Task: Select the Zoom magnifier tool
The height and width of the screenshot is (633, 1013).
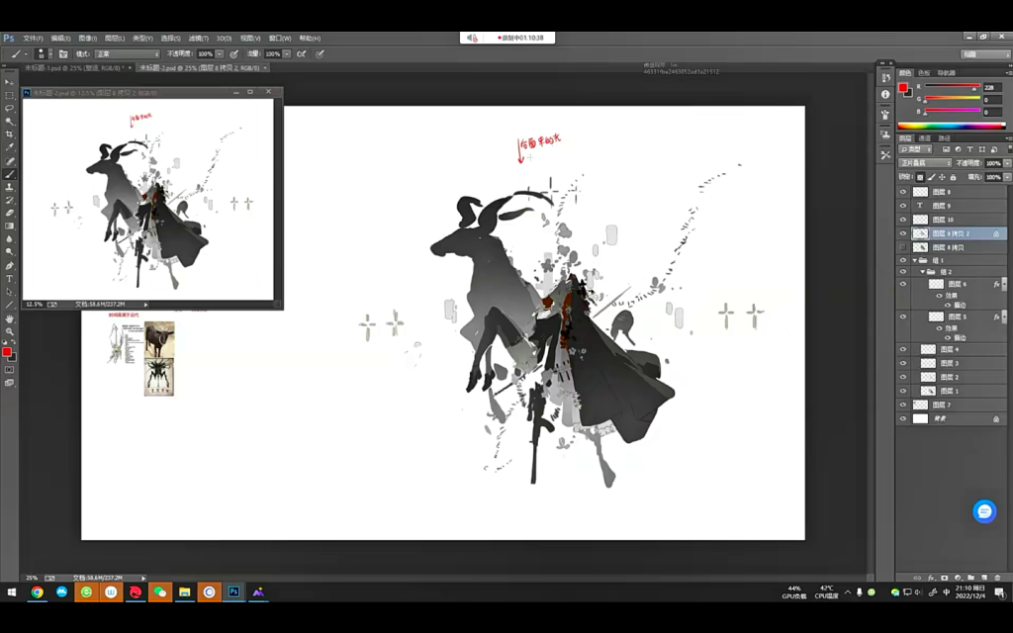Action: point(10,331)
